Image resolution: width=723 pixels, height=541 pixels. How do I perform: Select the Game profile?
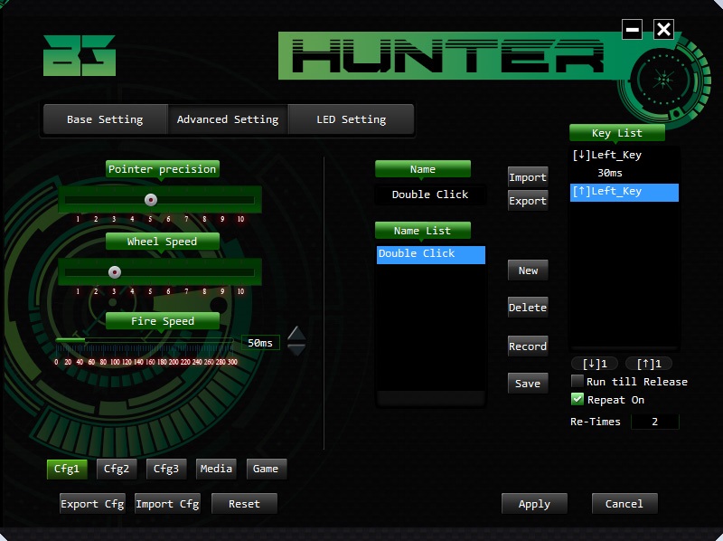266,469
